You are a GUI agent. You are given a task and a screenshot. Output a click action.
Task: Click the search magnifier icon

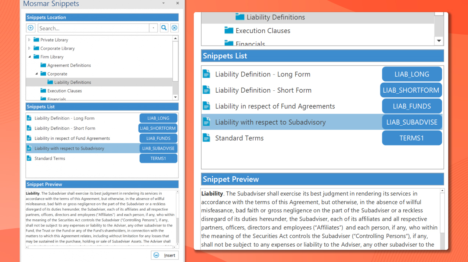click(x=164, y=28)
